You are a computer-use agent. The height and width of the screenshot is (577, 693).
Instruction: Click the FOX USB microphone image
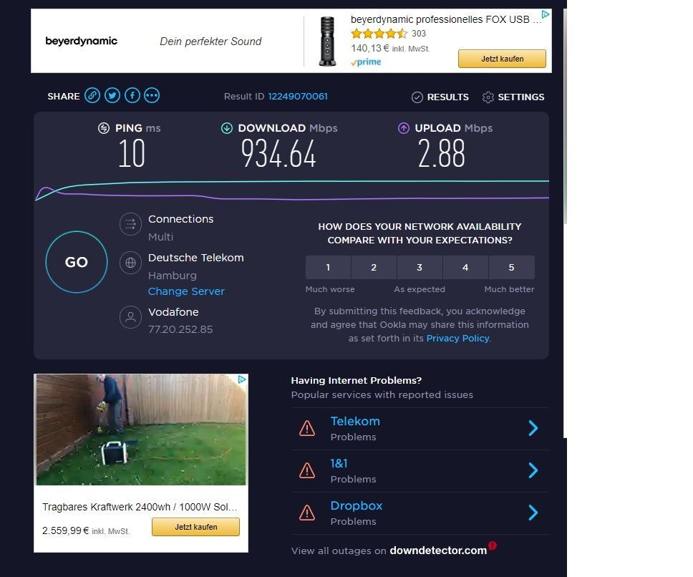[x=327, y=41]
